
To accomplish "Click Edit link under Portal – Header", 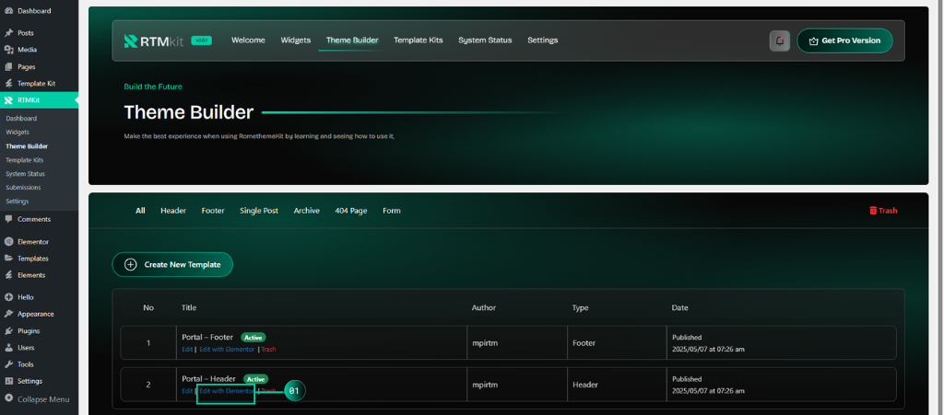I will click(187, 391).
